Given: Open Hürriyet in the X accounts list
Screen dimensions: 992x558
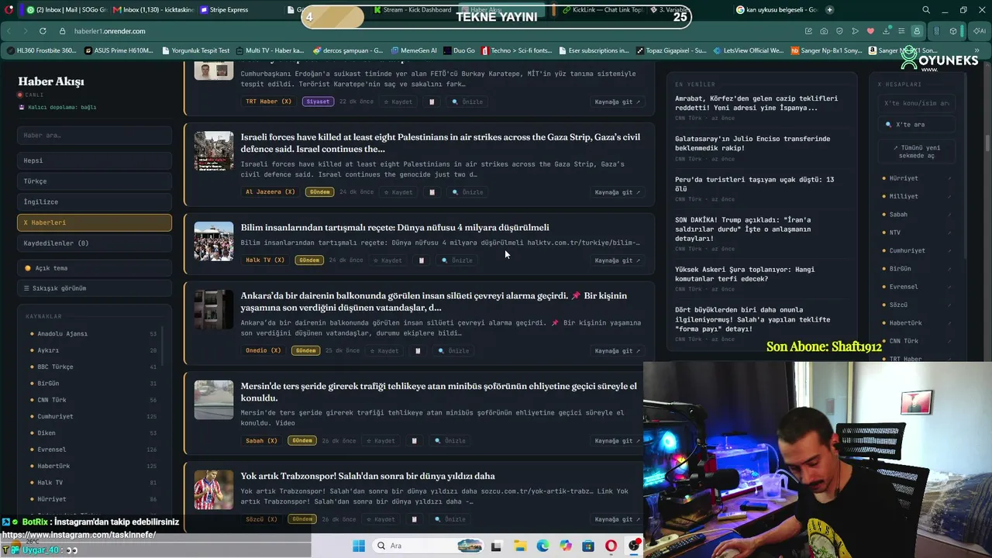Looking at the screenshot, I should click(917, 178).
